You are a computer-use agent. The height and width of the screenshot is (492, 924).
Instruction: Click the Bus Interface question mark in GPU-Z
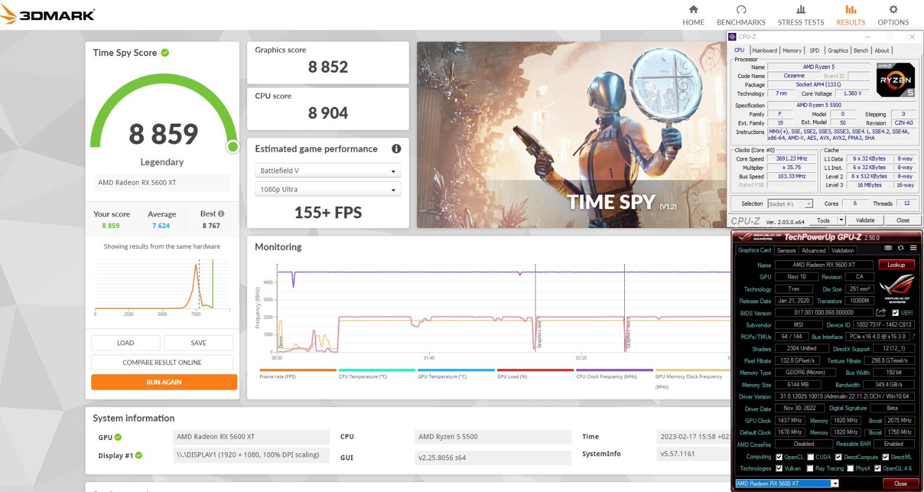tap(913, 336)
